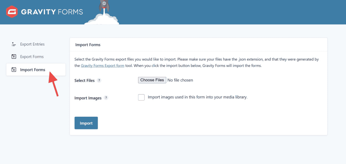Click the Export Entries sidebar icon
346x164 pixels.
[14, 44]
